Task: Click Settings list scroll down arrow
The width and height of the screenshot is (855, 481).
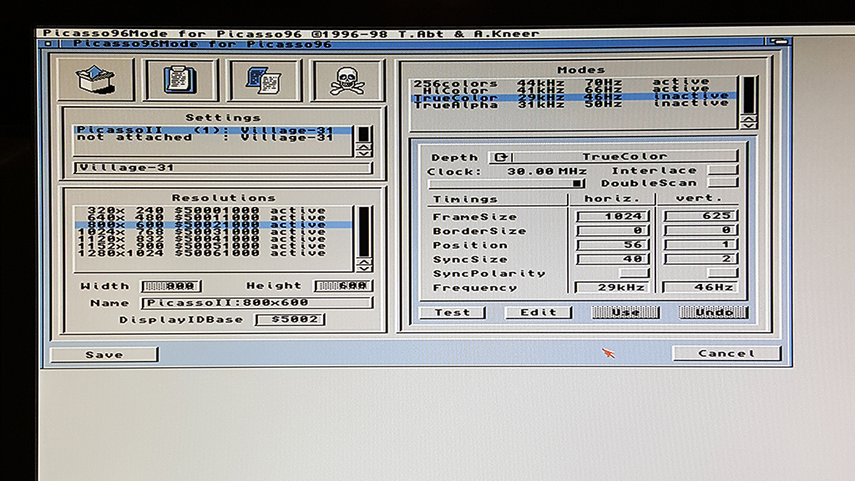Action: (363, 152)
